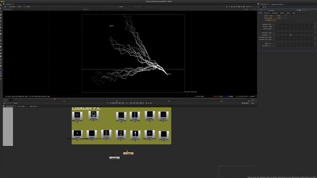Adjust the width slider in properties
The image size is (317, 178).
point(295,44)
